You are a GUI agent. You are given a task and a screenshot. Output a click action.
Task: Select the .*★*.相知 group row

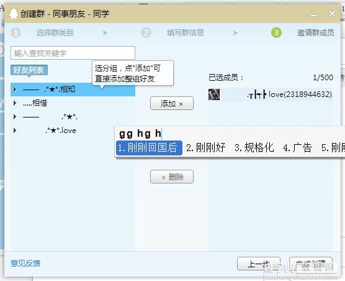[x=73, y=90]
